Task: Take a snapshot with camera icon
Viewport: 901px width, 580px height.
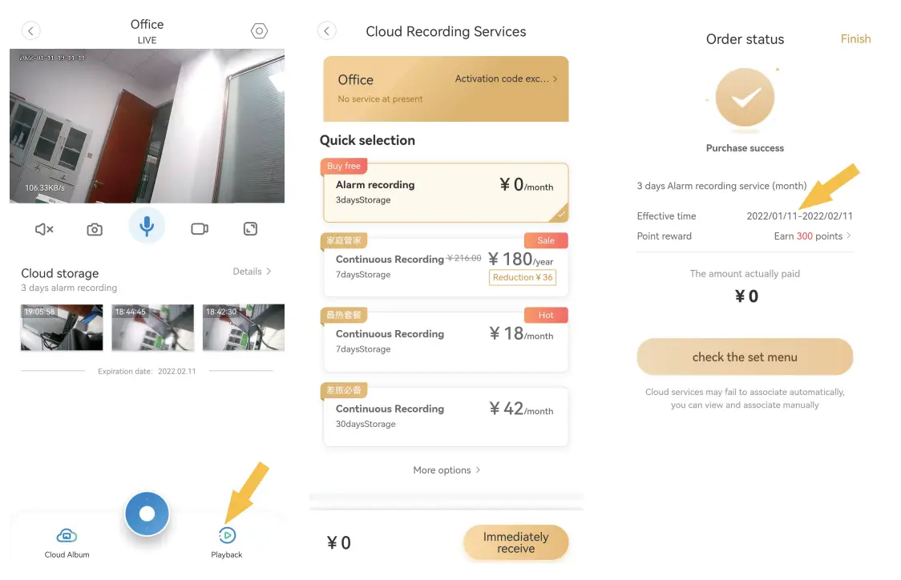Action: point(95,229)
